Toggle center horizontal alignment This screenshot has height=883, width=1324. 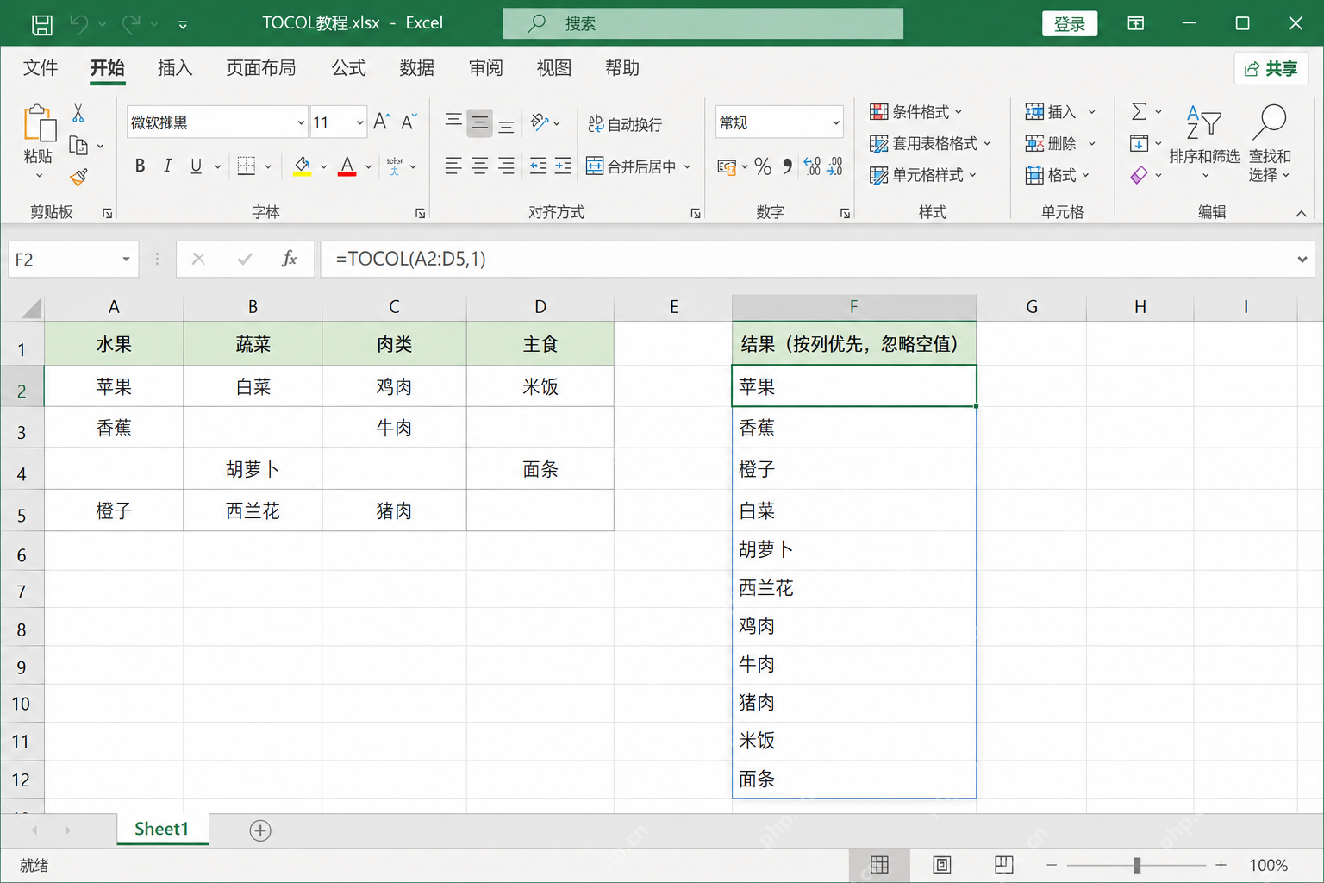[479, 166]
